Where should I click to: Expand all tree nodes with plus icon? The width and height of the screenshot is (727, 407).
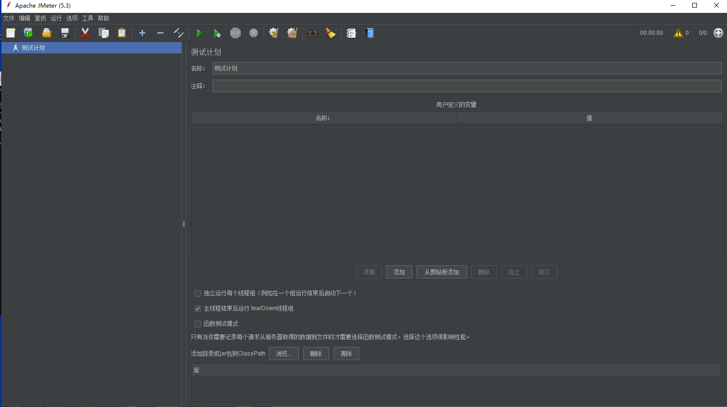pos(142,33)
